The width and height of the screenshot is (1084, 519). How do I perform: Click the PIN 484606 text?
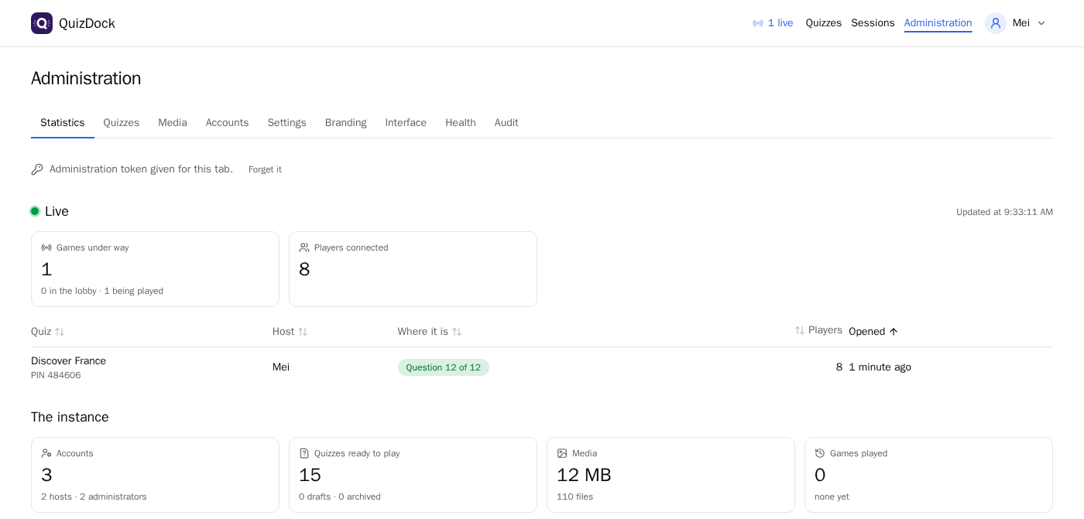[x=56, y=375]
